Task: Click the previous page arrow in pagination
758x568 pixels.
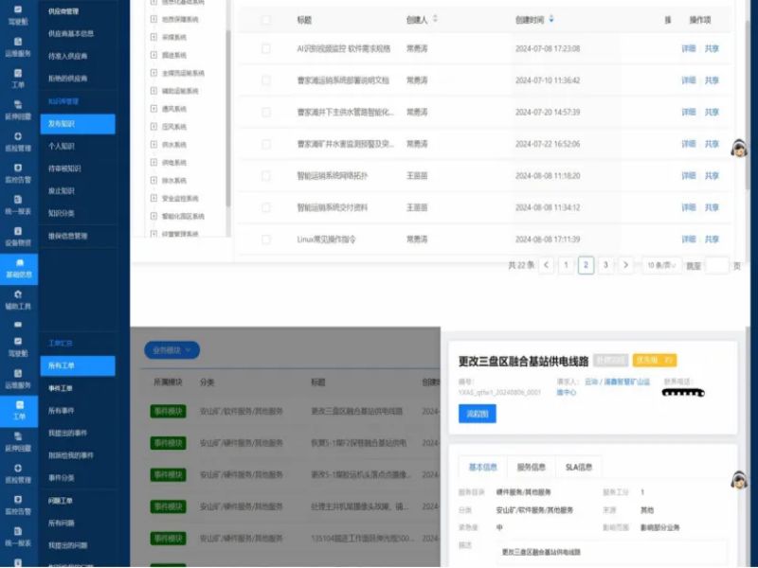Action: click(547, 265)
